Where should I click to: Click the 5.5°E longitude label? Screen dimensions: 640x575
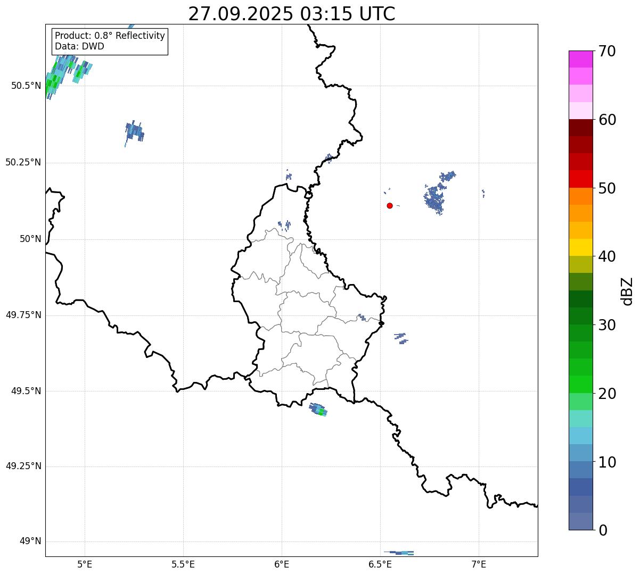click(x=183, y=564)
